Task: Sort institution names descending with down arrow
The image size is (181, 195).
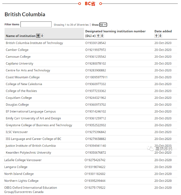Action: (42, 36)
